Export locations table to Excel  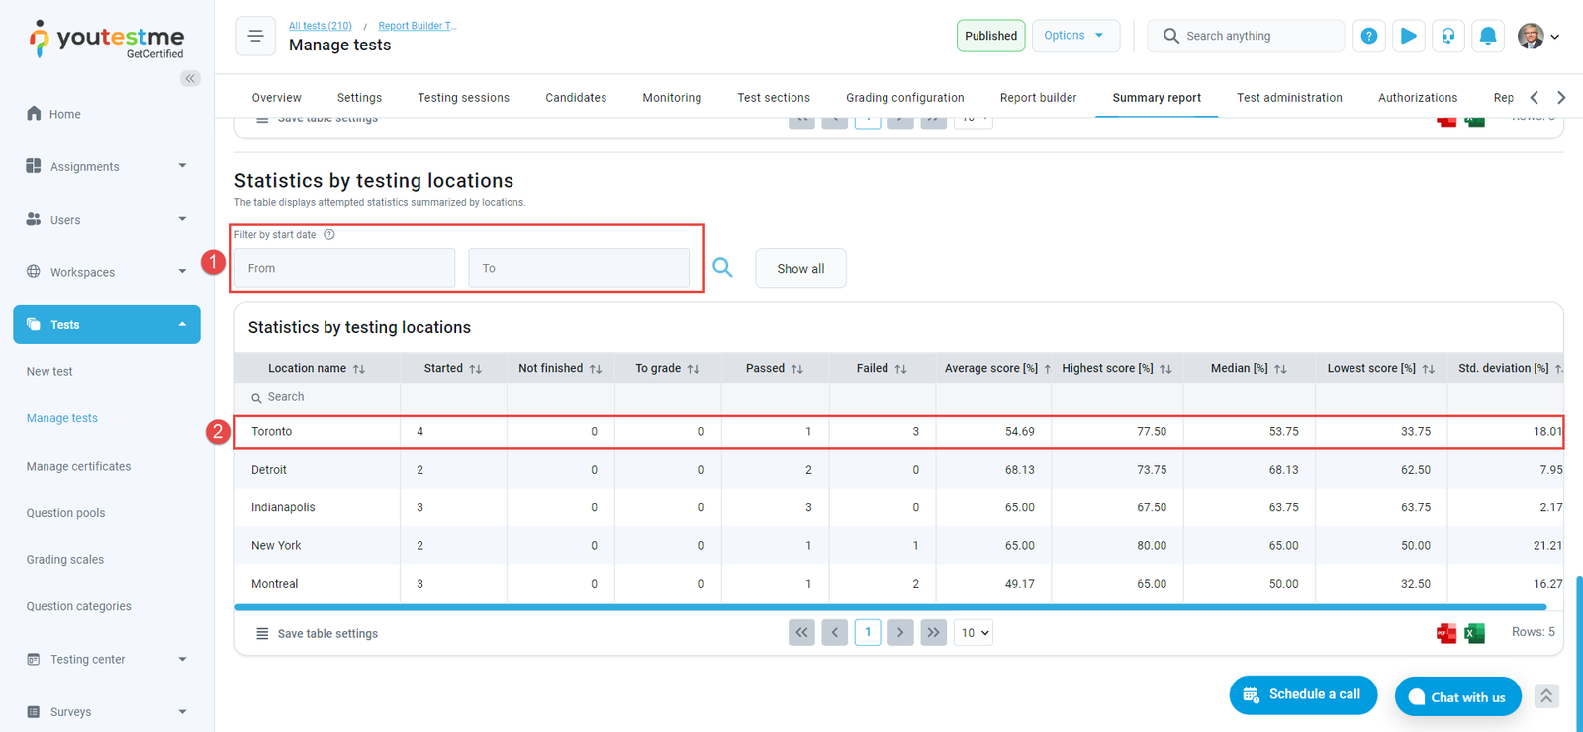coord(1474,633)
